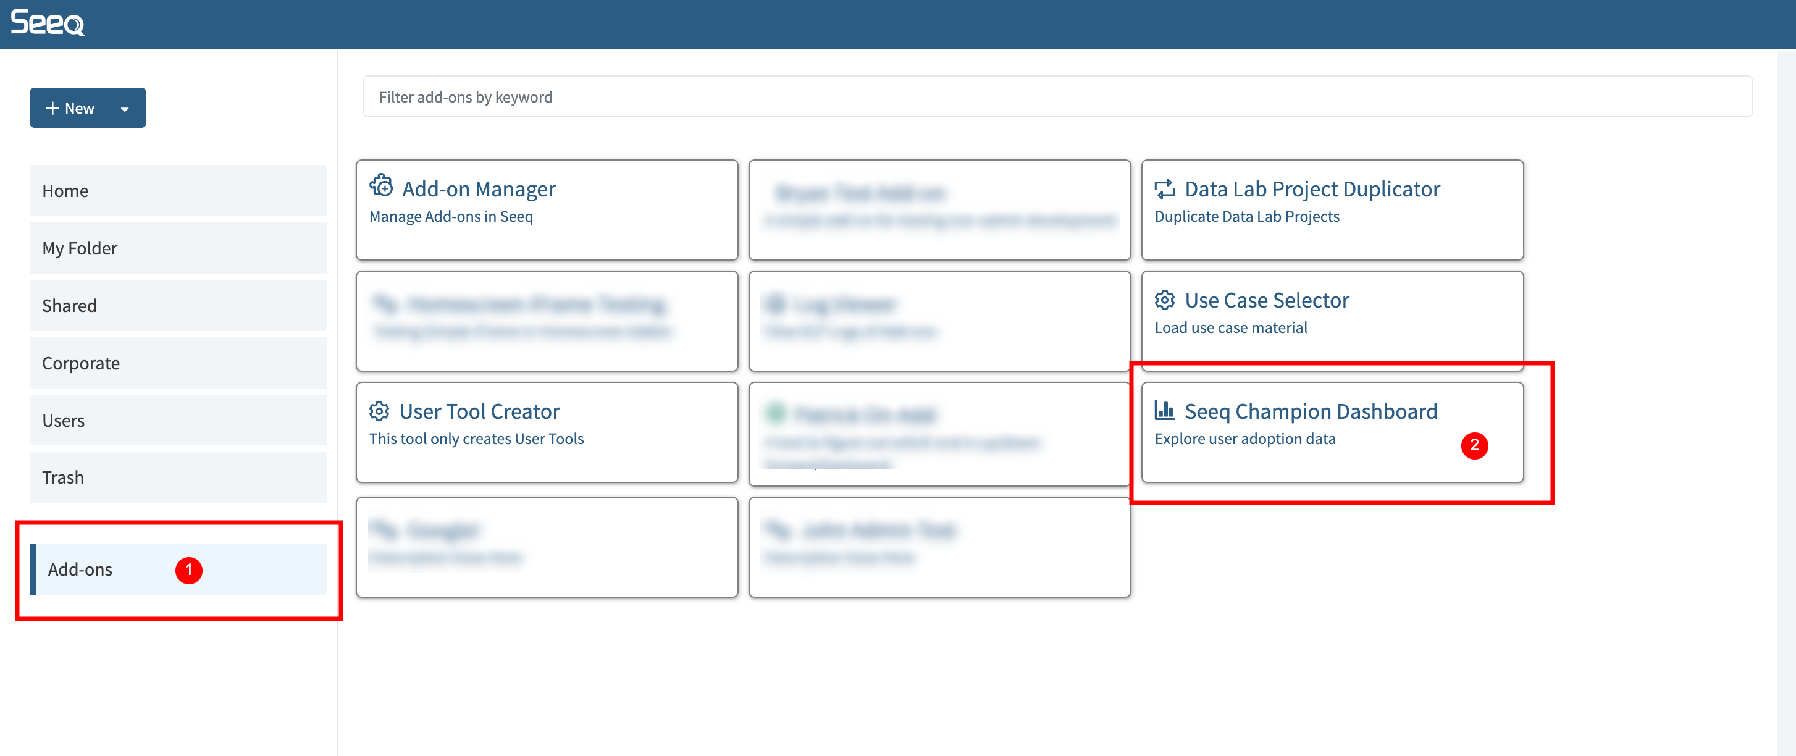Click the Filter add-ons by keyword field
Viewport: 1796px width, 756px height.
(x=1057, y=97)
